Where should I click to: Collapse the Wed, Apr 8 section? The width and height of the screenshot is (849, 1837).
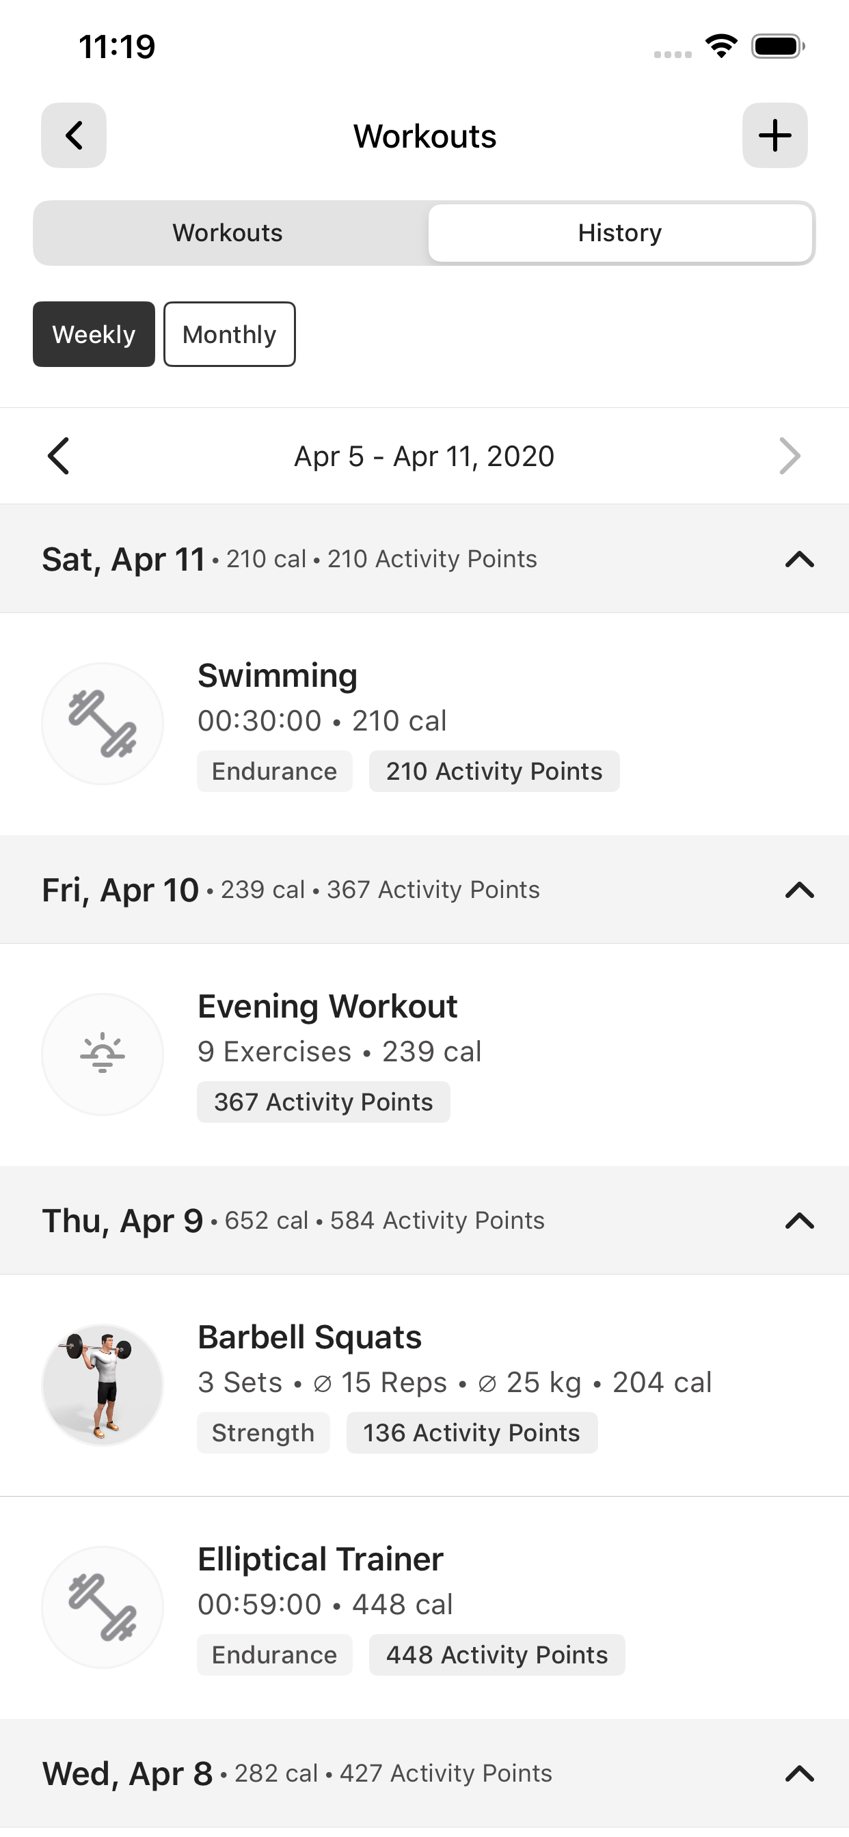(800, 1773)
